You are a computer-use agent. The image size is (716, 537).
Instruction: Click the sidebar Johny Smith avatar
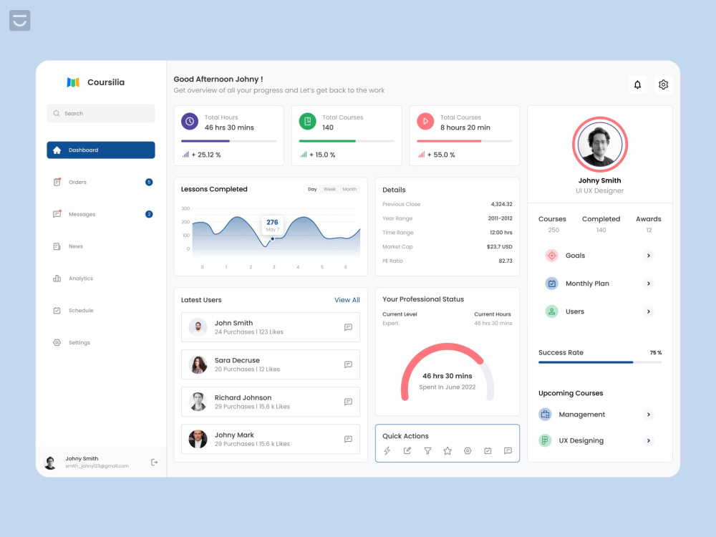50,462
